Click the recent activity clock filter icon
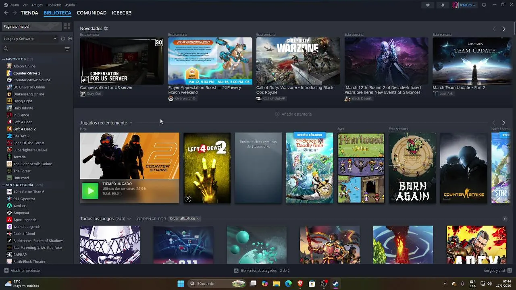The width and height of the screenshot is (516, 290). pyautogui.click(x=63, y=39)
